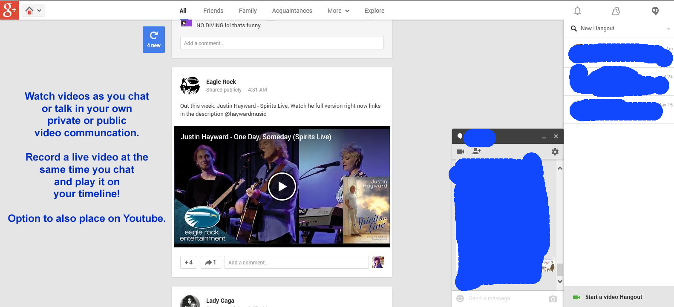Viewport: 674px width, 307px height.
Task: Open the Home navigation dropdown
Action: (34, 10)
